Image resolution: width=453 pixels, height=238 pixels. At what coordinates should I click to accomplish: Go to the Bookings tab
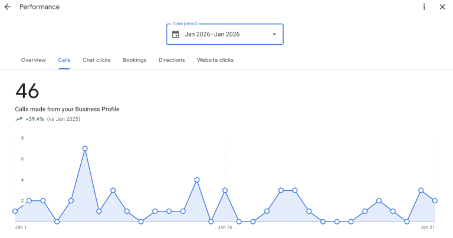[x=134, y=60]
